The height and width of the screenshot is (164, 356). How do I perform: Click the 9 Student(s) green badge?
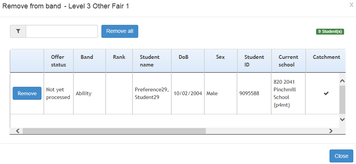click(x=330, y=31)
